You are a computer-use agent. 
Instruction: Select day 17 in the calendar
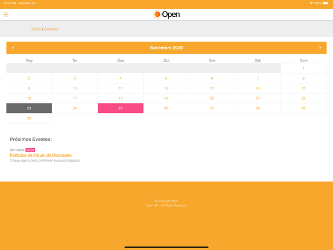tap(75, 98)
